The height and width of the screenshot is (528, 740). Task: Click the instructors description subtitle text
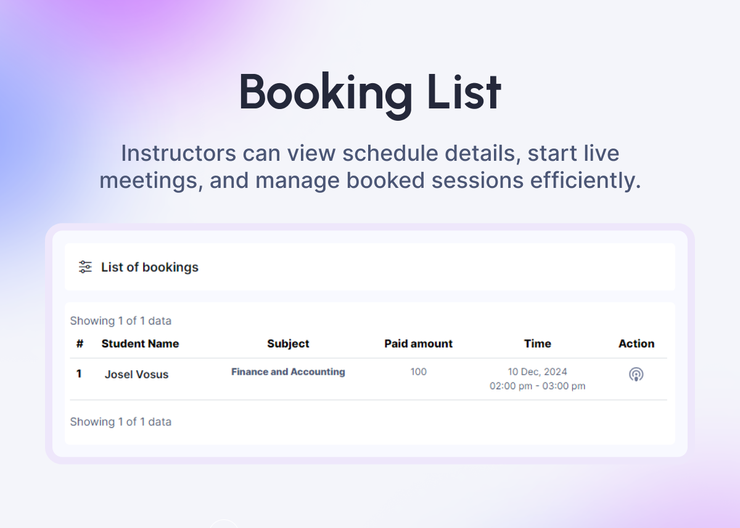coord(370,167)
